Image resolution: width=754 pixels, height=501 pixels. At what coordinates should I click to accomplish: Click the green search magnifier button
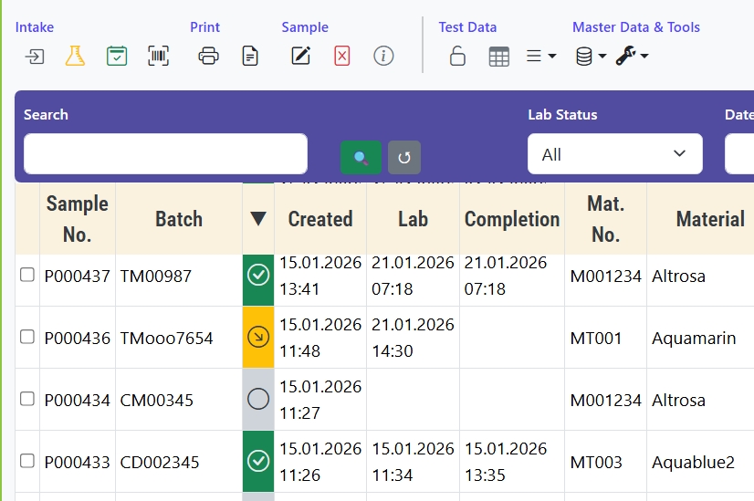click(x=361, y=157)
